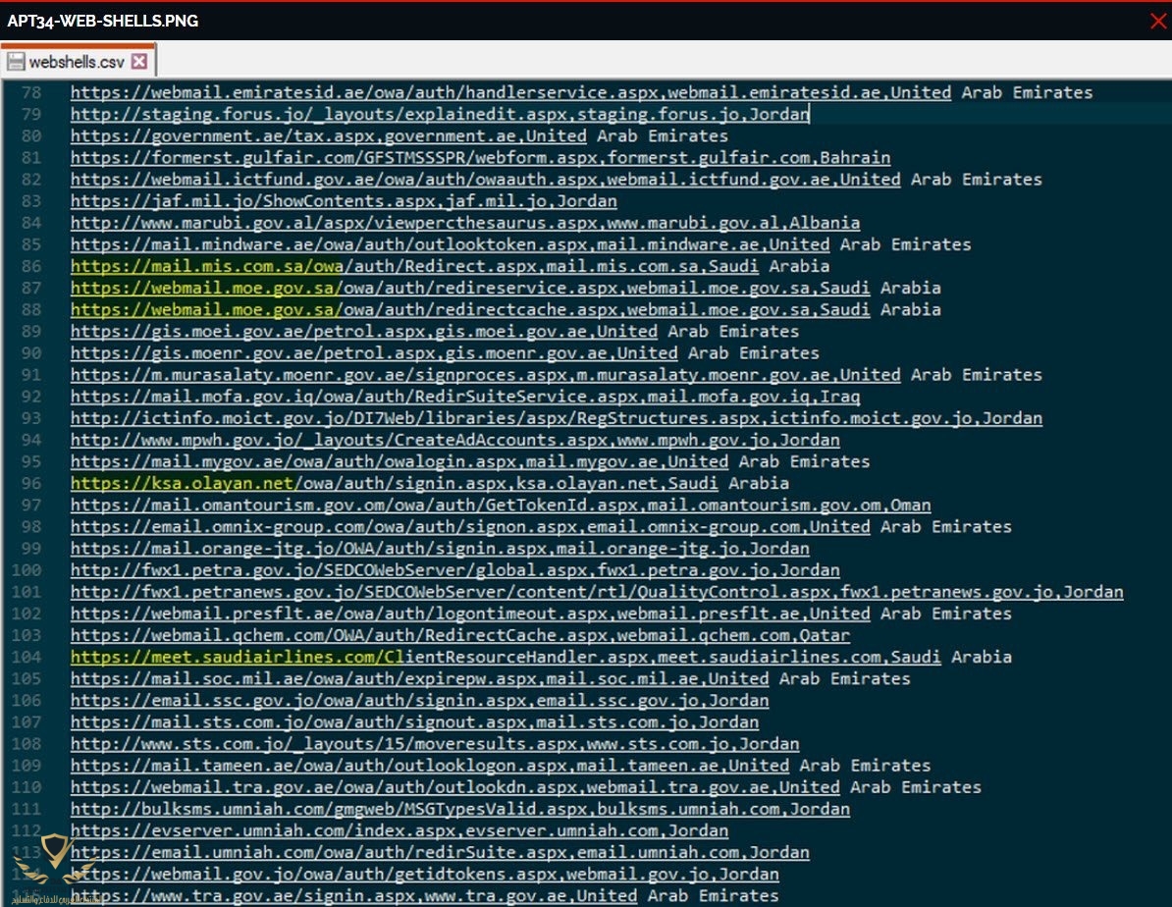Screen dimensions: 1172x907
Task: Close the APT34-WEB-SHELLS.PNG viewer with the red X
Action: [x=1158, y=21]
